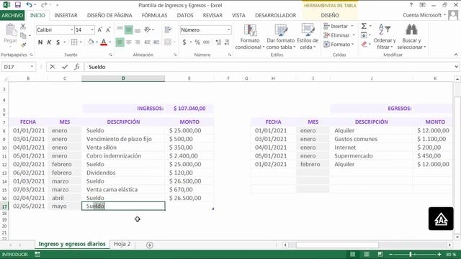Click the text orientation icon
This screenshot has height=259, width=461.
click(148, 29)
